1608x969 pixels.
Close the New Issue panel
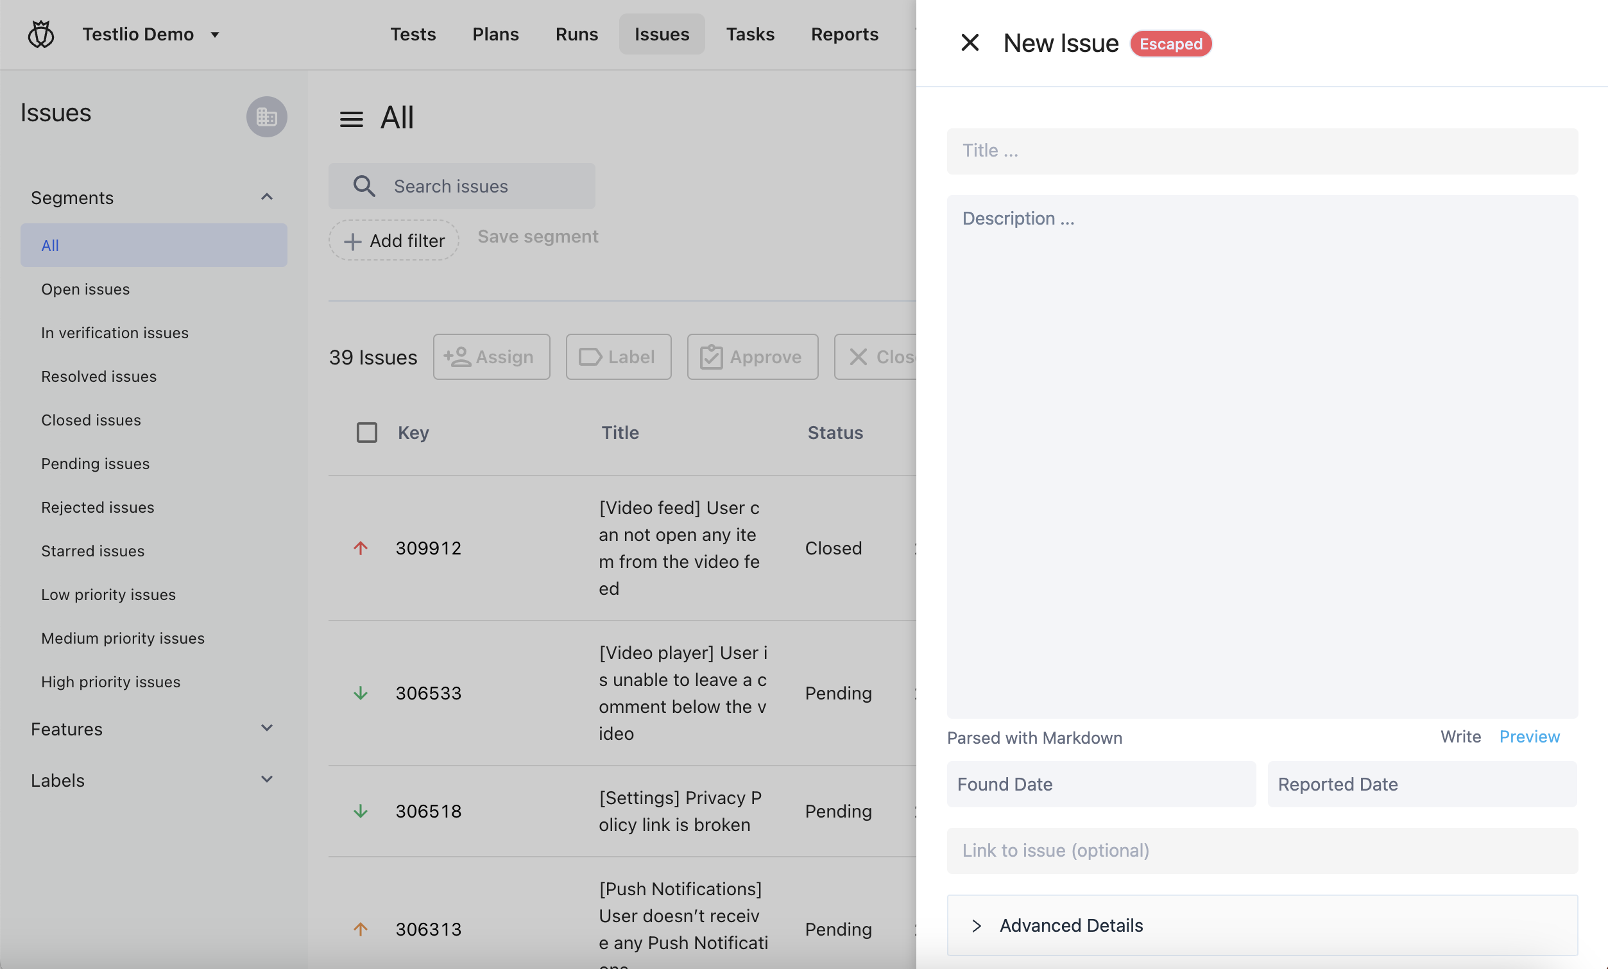click(x=970, y=42)
